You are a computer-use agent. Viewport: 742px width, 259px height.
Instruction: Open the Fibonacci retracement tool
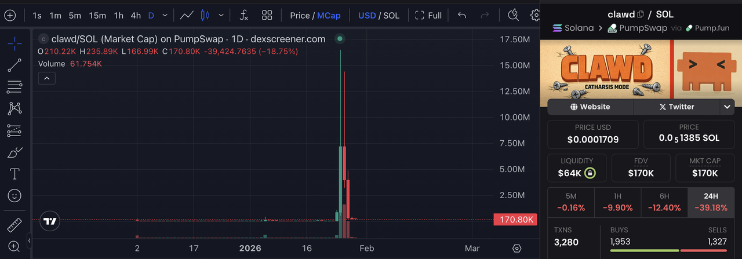[x=14, y=87]
